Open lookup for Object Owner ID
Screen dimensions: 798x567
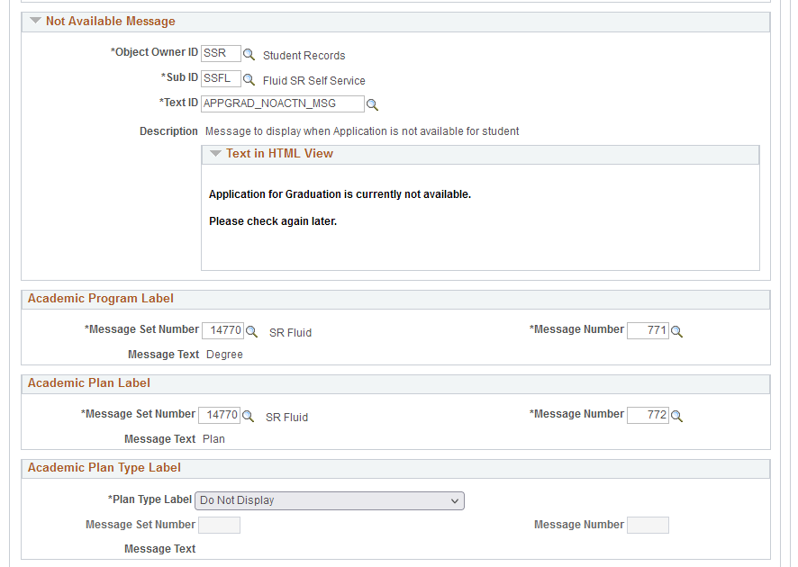point(249,54)
